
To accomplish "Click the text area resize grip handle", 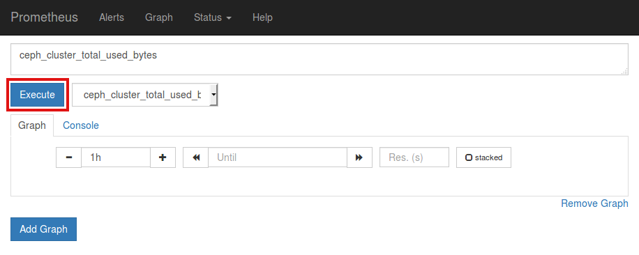I will [624, 72].
